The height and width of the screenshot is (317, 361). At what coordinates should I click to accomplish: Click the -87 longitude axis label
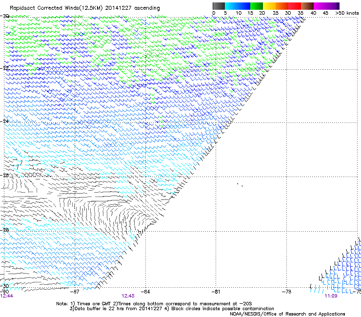pos(74,292)
